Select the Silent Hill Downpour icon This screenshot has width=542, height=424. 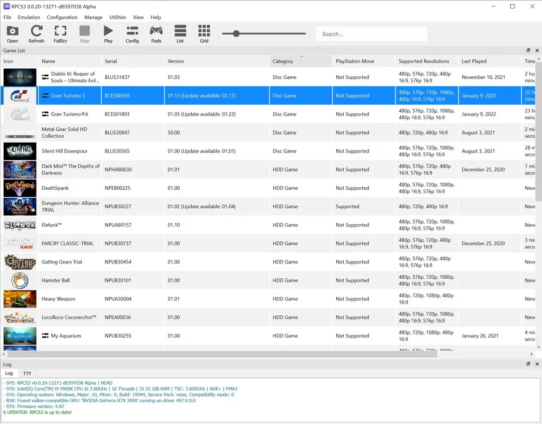click(x=20, y=151)
